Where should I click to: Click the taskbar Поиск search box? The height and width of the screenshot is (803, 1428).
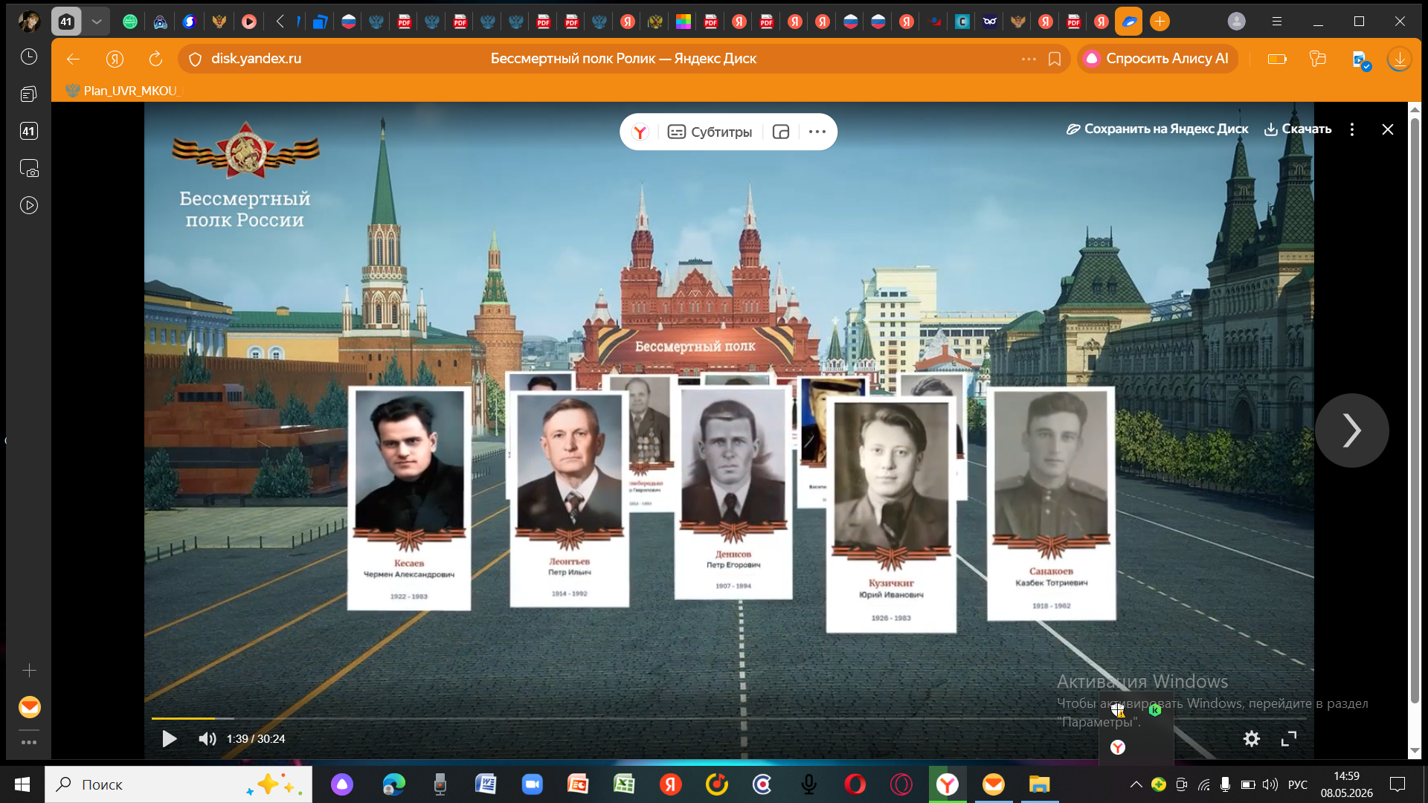pos(178,784)
